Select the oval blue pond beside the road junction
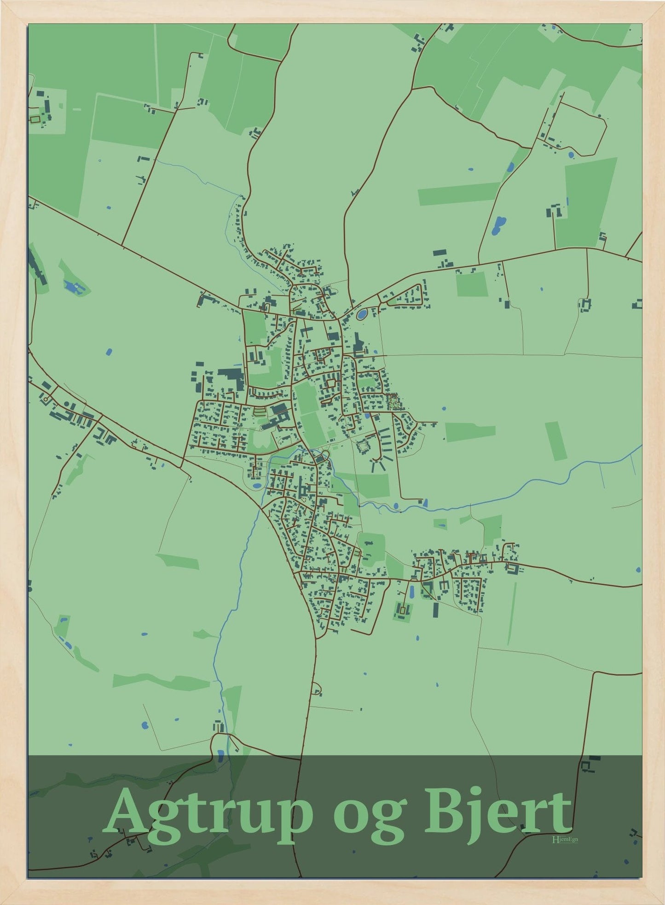Viewport: 665px width, 905px height. click(x=362, y=315)
